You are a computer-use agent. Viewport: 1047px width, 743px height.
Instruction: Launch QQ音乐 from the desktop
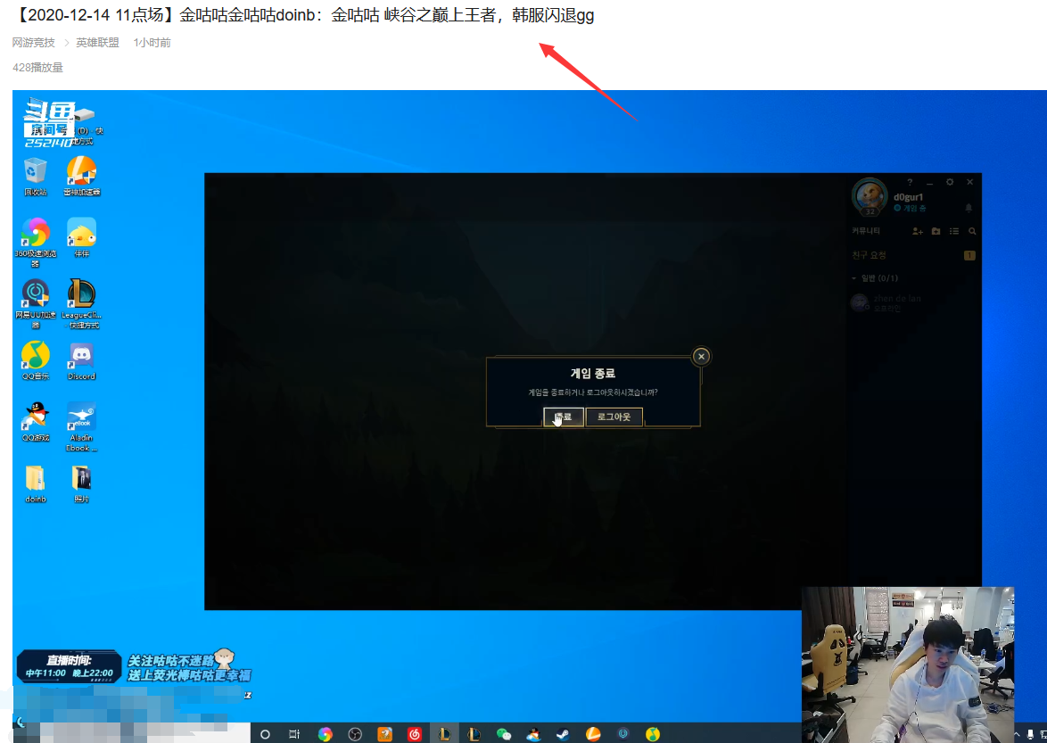(36, 360)
